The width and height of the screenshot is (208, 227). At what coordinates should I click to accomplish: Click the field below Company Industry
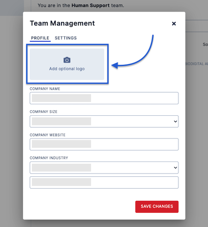pos(104,183)
